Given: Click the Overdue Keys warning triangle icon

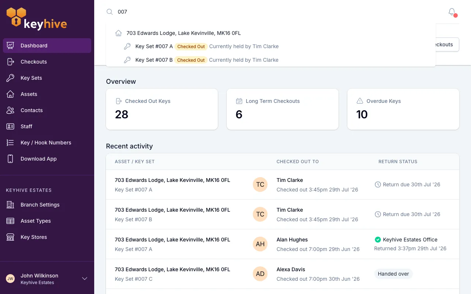Looking at the screenshot, I should [x=360, y=101].
